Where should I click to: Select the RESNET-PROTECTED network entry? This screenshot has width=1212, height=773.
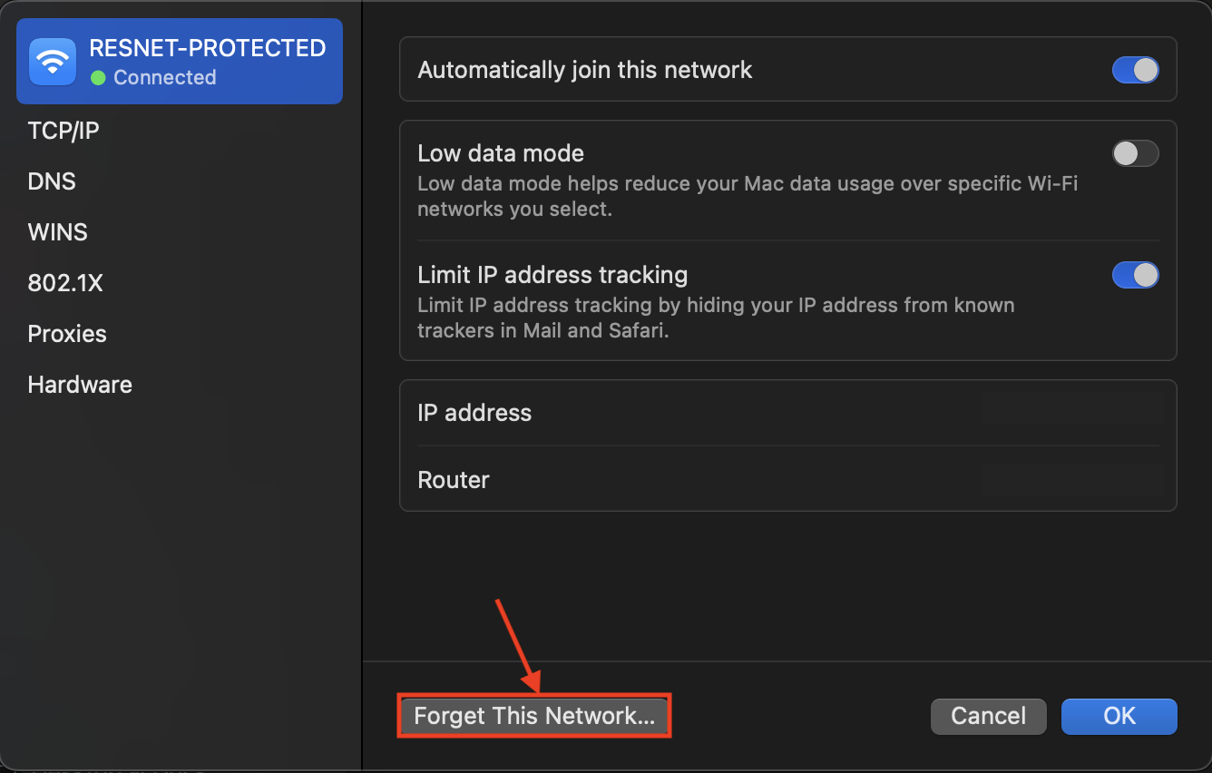(x=180, y=62)
